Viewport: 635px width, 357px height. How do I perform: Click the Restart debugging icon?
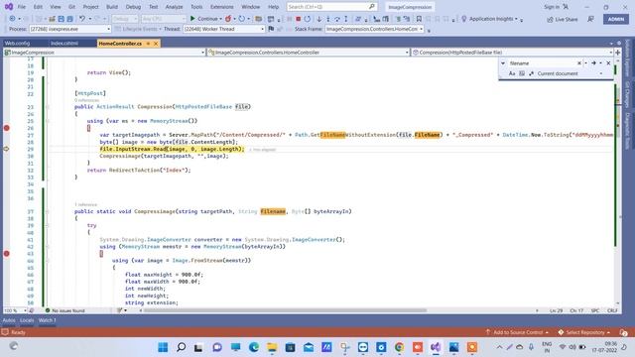point(308,19)
